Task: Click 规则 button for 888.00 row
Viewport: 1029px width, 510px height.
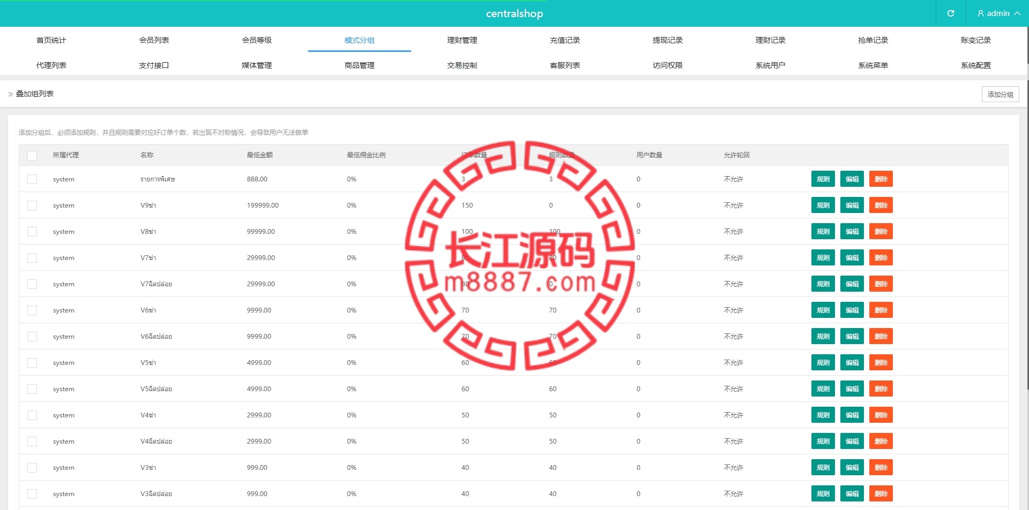Action: [823, 179]
